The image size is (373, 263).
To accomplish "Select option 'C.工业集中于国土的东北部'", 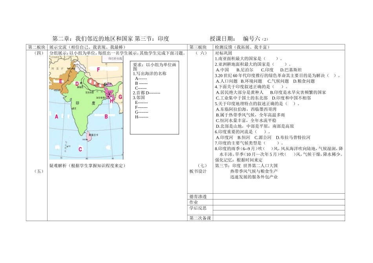I will (242, 98).
